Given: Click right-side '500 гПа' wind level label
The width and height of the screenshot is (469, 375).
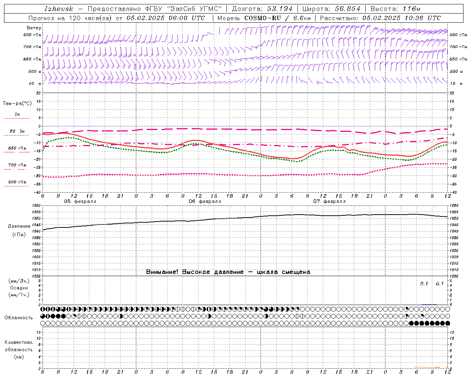Looking at the screenshot, I should pyautogui.click(x=458, y=35).
